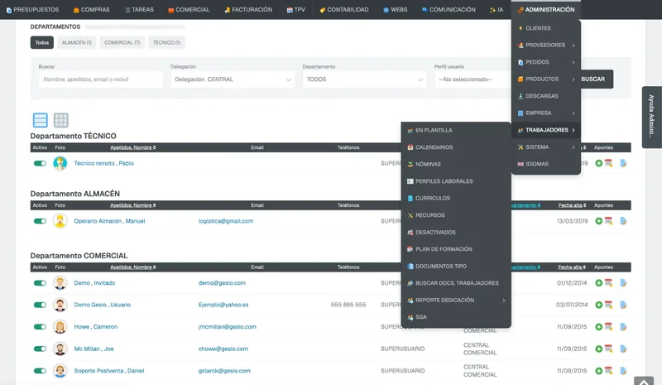
Task: Open the Facturación top menu
Action: pos(248,9)
